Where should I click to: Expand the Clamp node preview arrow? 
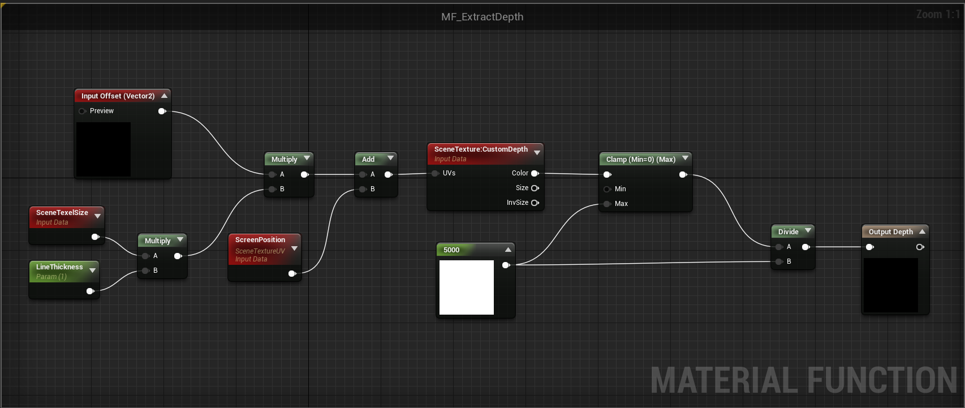click(685, 158)
